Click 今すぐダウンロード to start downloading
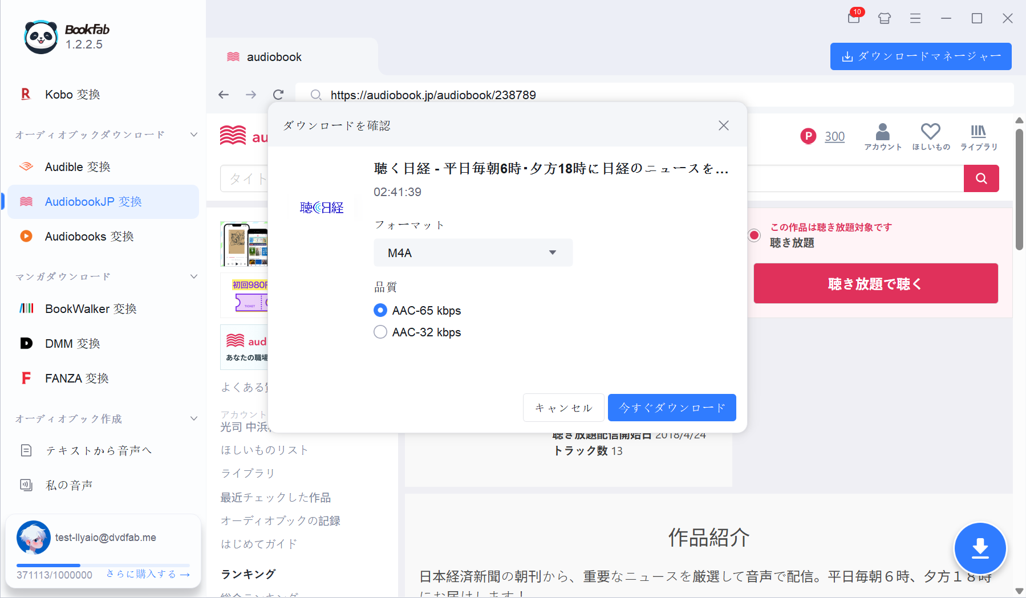 (x=672, y=407)
